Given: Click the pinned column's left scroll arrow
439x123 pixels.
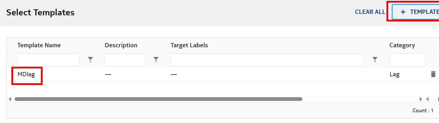Looking at the screenshot, I should click(x=427, y=99).
